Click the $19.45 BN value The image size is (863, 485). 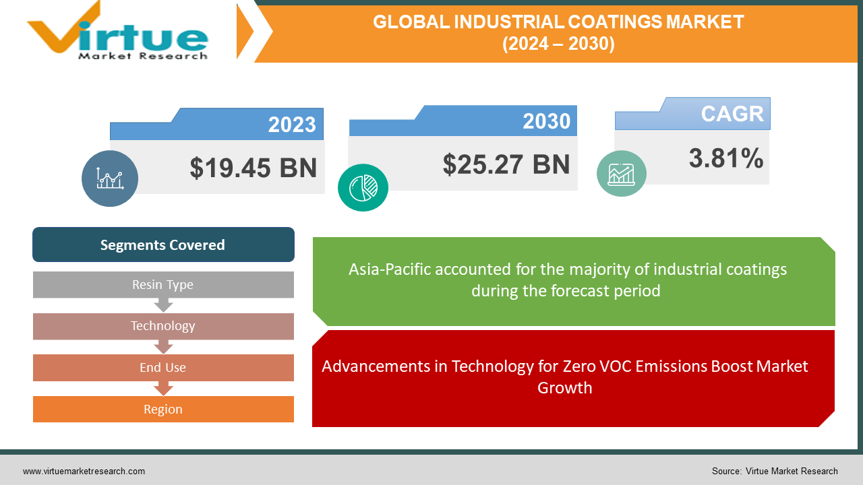pyautogui.click(x=253, y=168)
